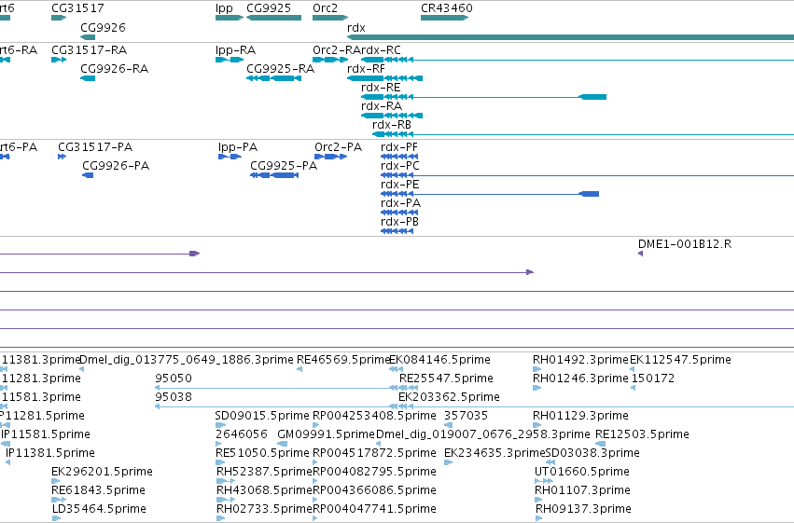Select the 95038 EST label
The image size is (794, 523).
click(x=174, y=397)
